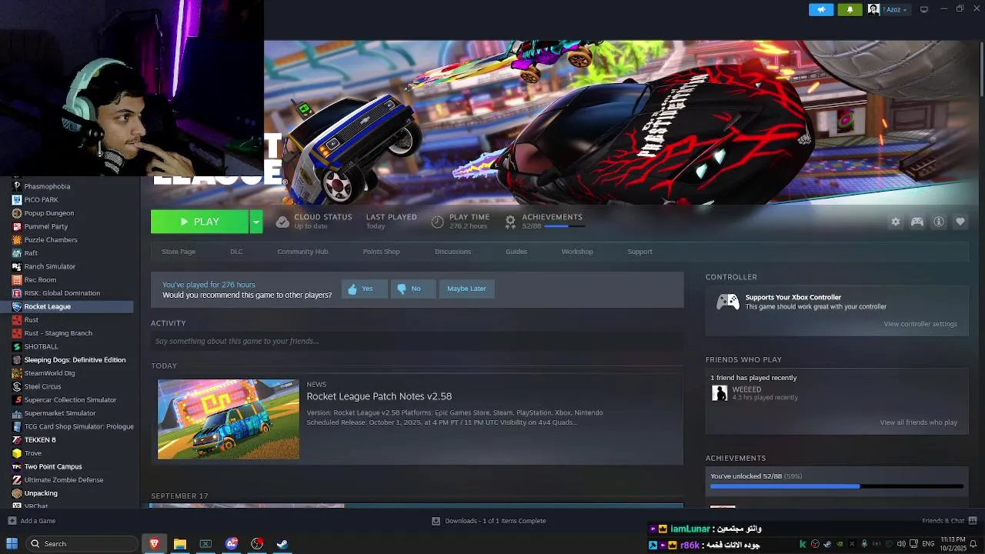Click the Ranch Simulator game icon

(x=17, y=266)
